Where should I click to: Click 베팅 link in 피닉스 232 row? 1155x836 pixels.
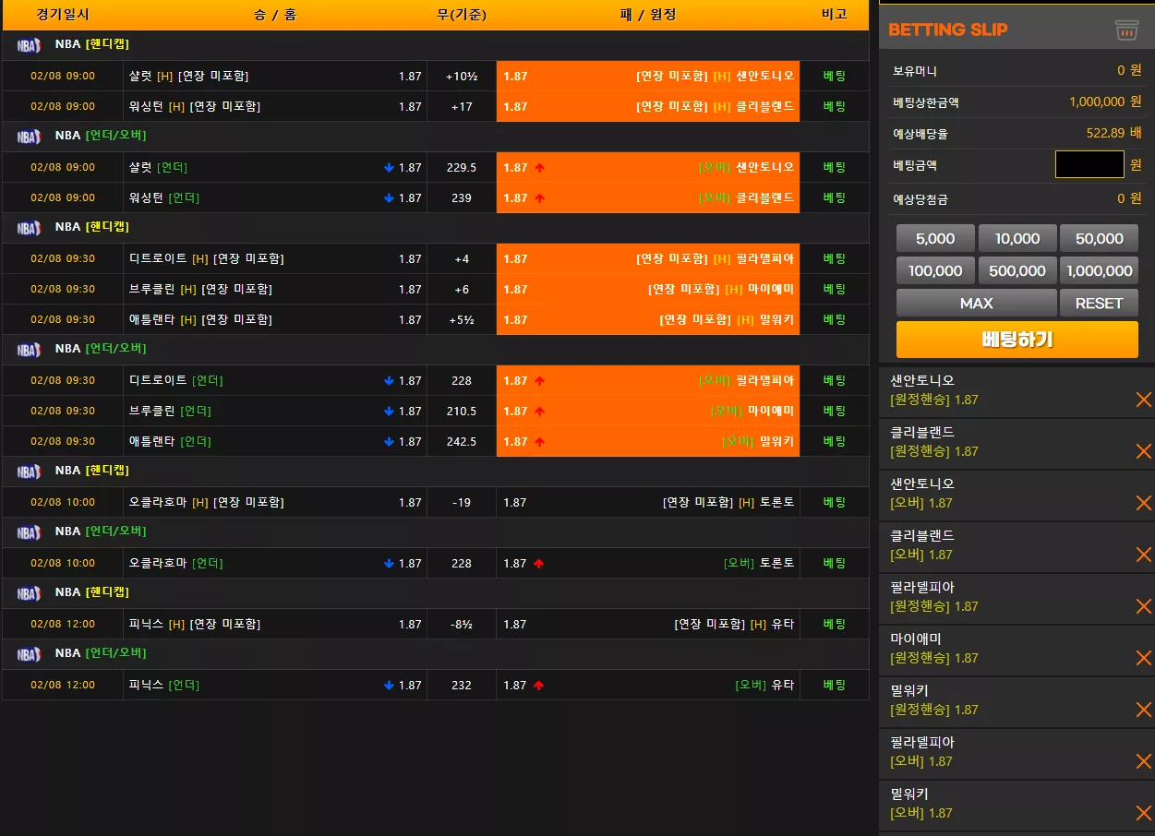tap(835, 686)
